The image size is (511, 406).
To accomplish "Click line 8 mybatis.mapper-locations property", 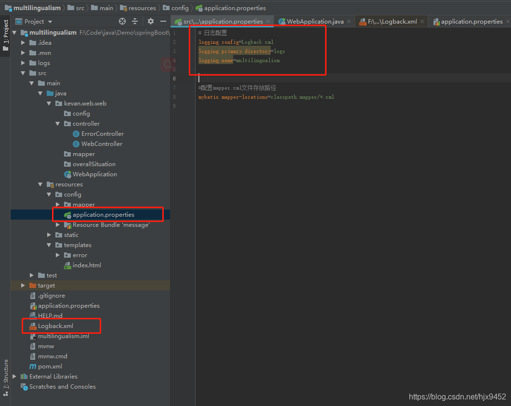I will pyautogui.click(x=266, y=97).
